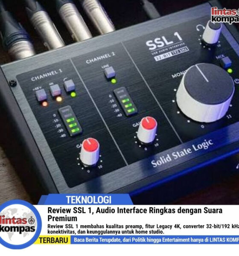Click the TERBARU label

pyautogui.click(x=53, y=240)
